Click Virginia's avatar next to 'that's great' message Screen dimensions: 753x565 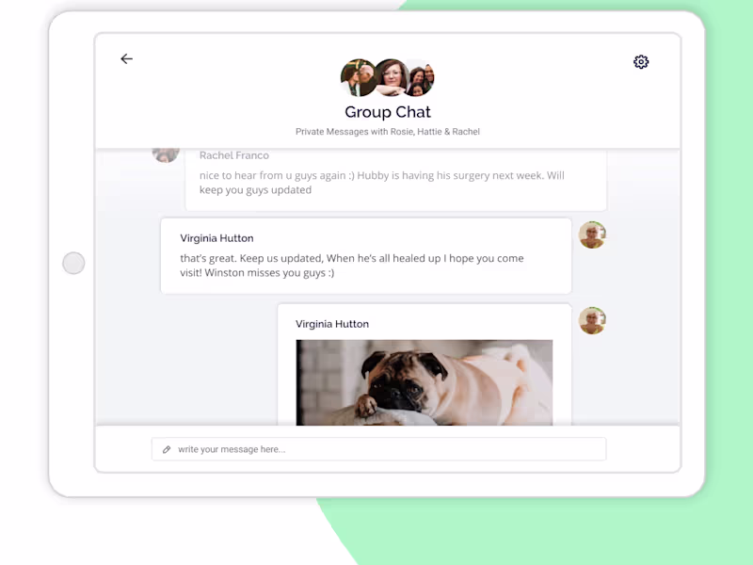[592, 234]
